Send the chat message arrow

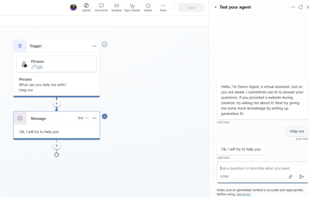[x=301, y=176]
